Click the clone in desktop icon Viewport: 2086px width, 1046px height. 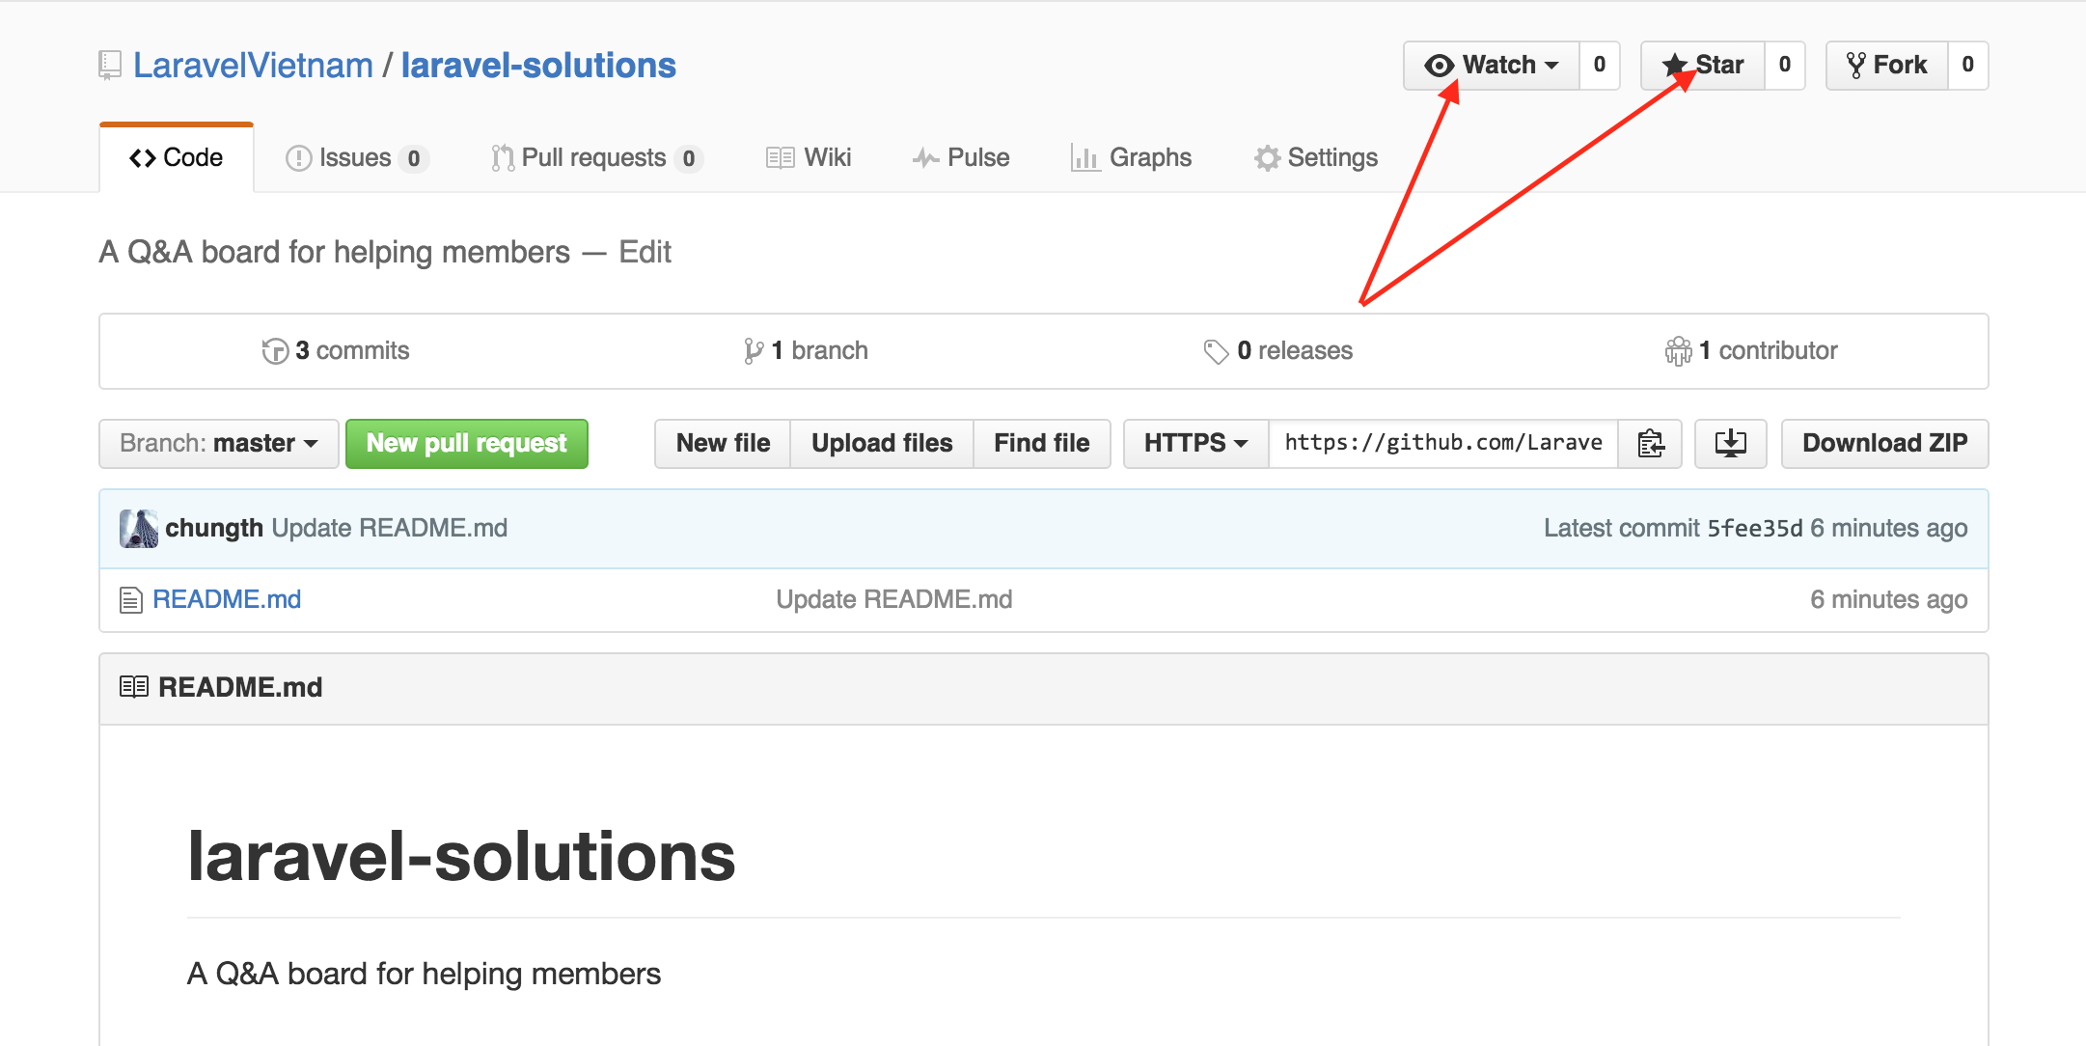[x=1730, y=444]
